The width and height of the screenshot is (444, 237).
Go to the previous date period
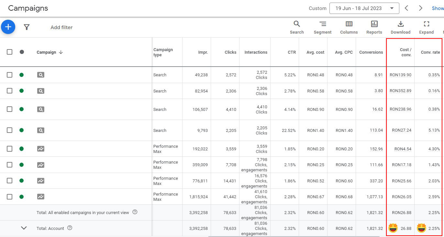pos(407,8)
